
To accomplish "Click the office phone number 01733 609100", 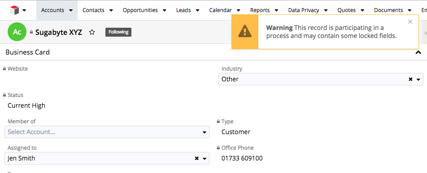I will (x=242, y=158).
